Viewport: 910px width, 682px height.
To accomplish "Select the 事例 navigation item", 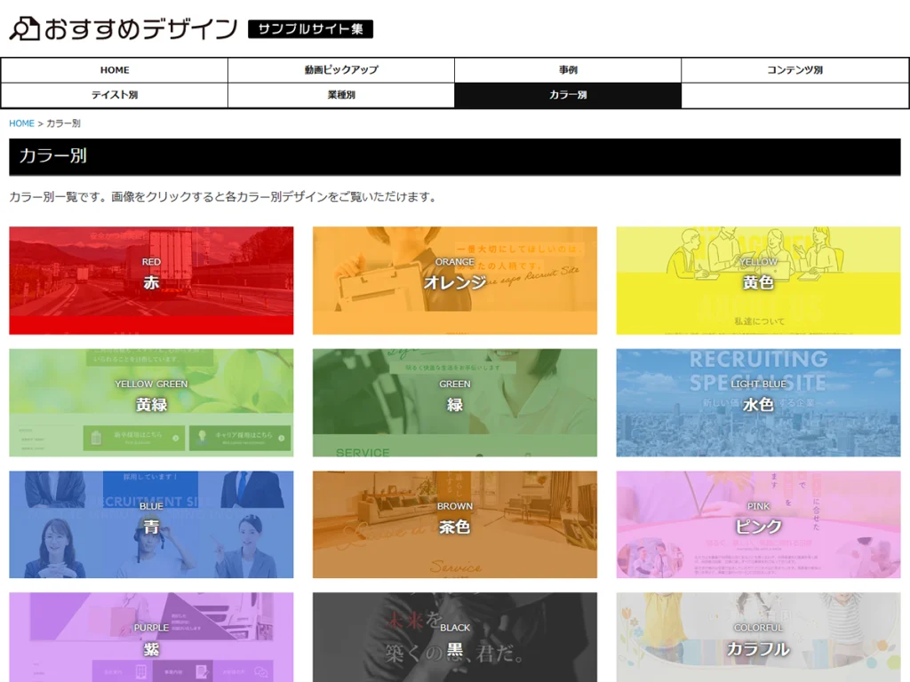I will 568,70.
